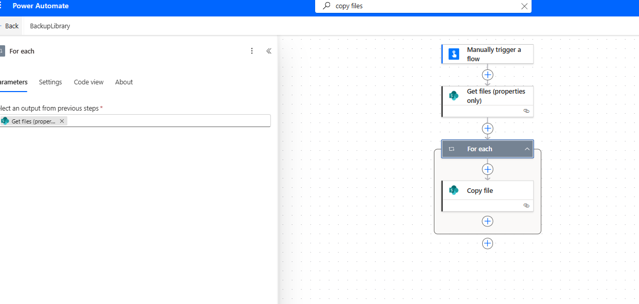Go Back to the previous page
Image resolution: width=639 pixels, height=304 pixels.
point(11,26)
